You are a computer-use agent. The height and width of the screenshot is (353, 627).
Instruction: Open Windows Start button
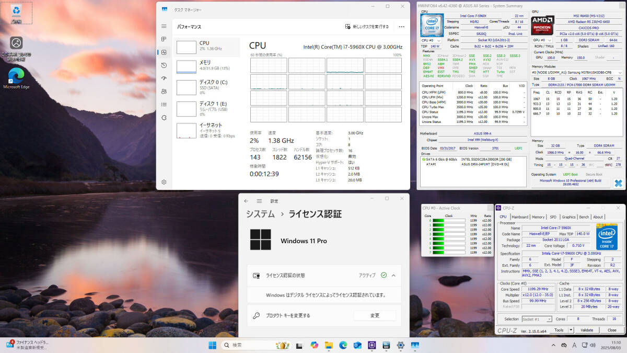coord(213,345)
